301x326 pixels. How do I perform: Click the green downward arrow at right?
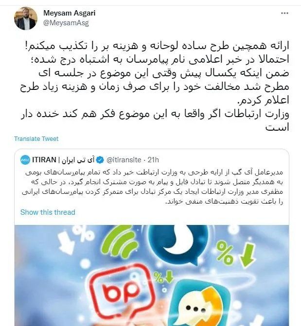click(x=247, y=255)
